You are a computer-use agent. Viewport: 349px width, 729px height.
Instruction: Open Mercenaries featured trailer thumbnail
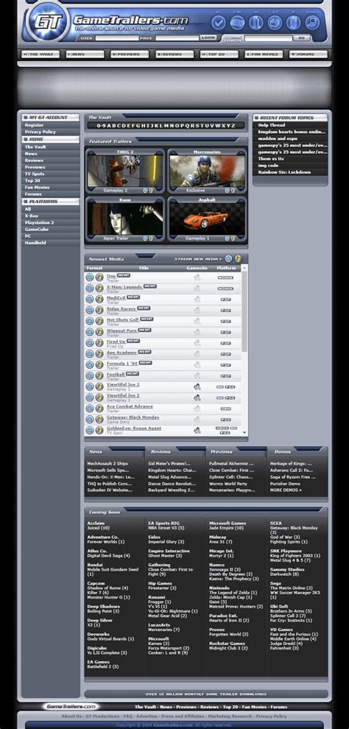[207, 171]
